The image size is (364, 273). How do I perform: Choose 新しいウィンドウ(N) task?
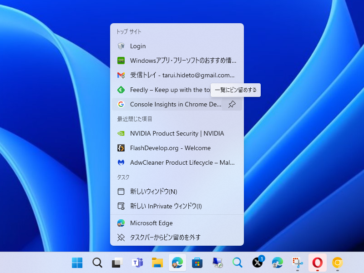[x=177, y=192]
